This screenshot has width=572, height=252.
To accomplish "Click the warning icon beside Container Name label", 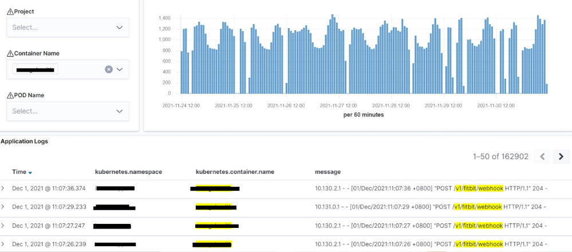I will pyautogui.click(x=10, y=53).
